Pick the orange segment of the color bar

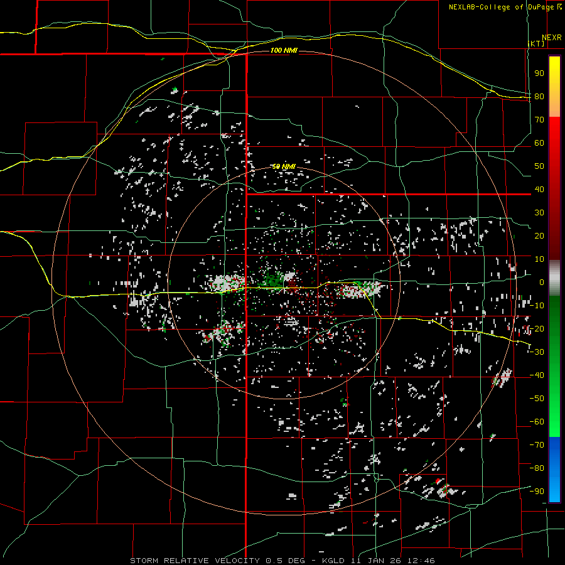point(554,103)
